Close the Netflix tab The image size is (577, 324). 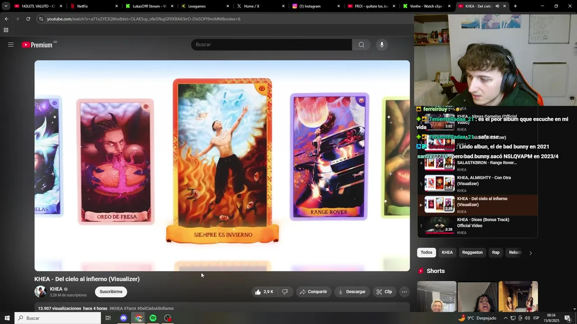(116, 6)
